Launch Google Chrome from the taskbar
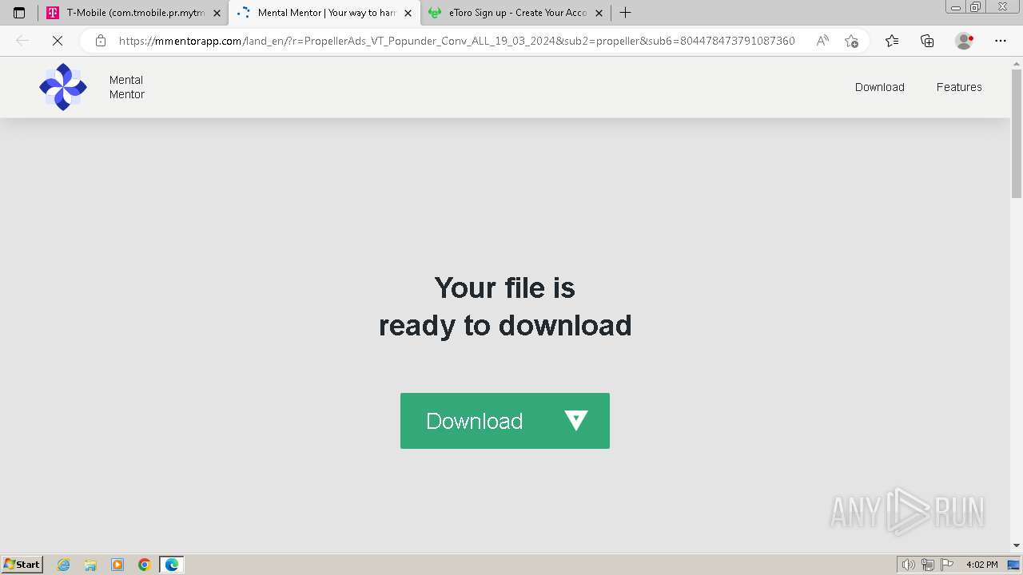Image resolution: width=1023 pixels, height=575 pixels. click(145, 565)
